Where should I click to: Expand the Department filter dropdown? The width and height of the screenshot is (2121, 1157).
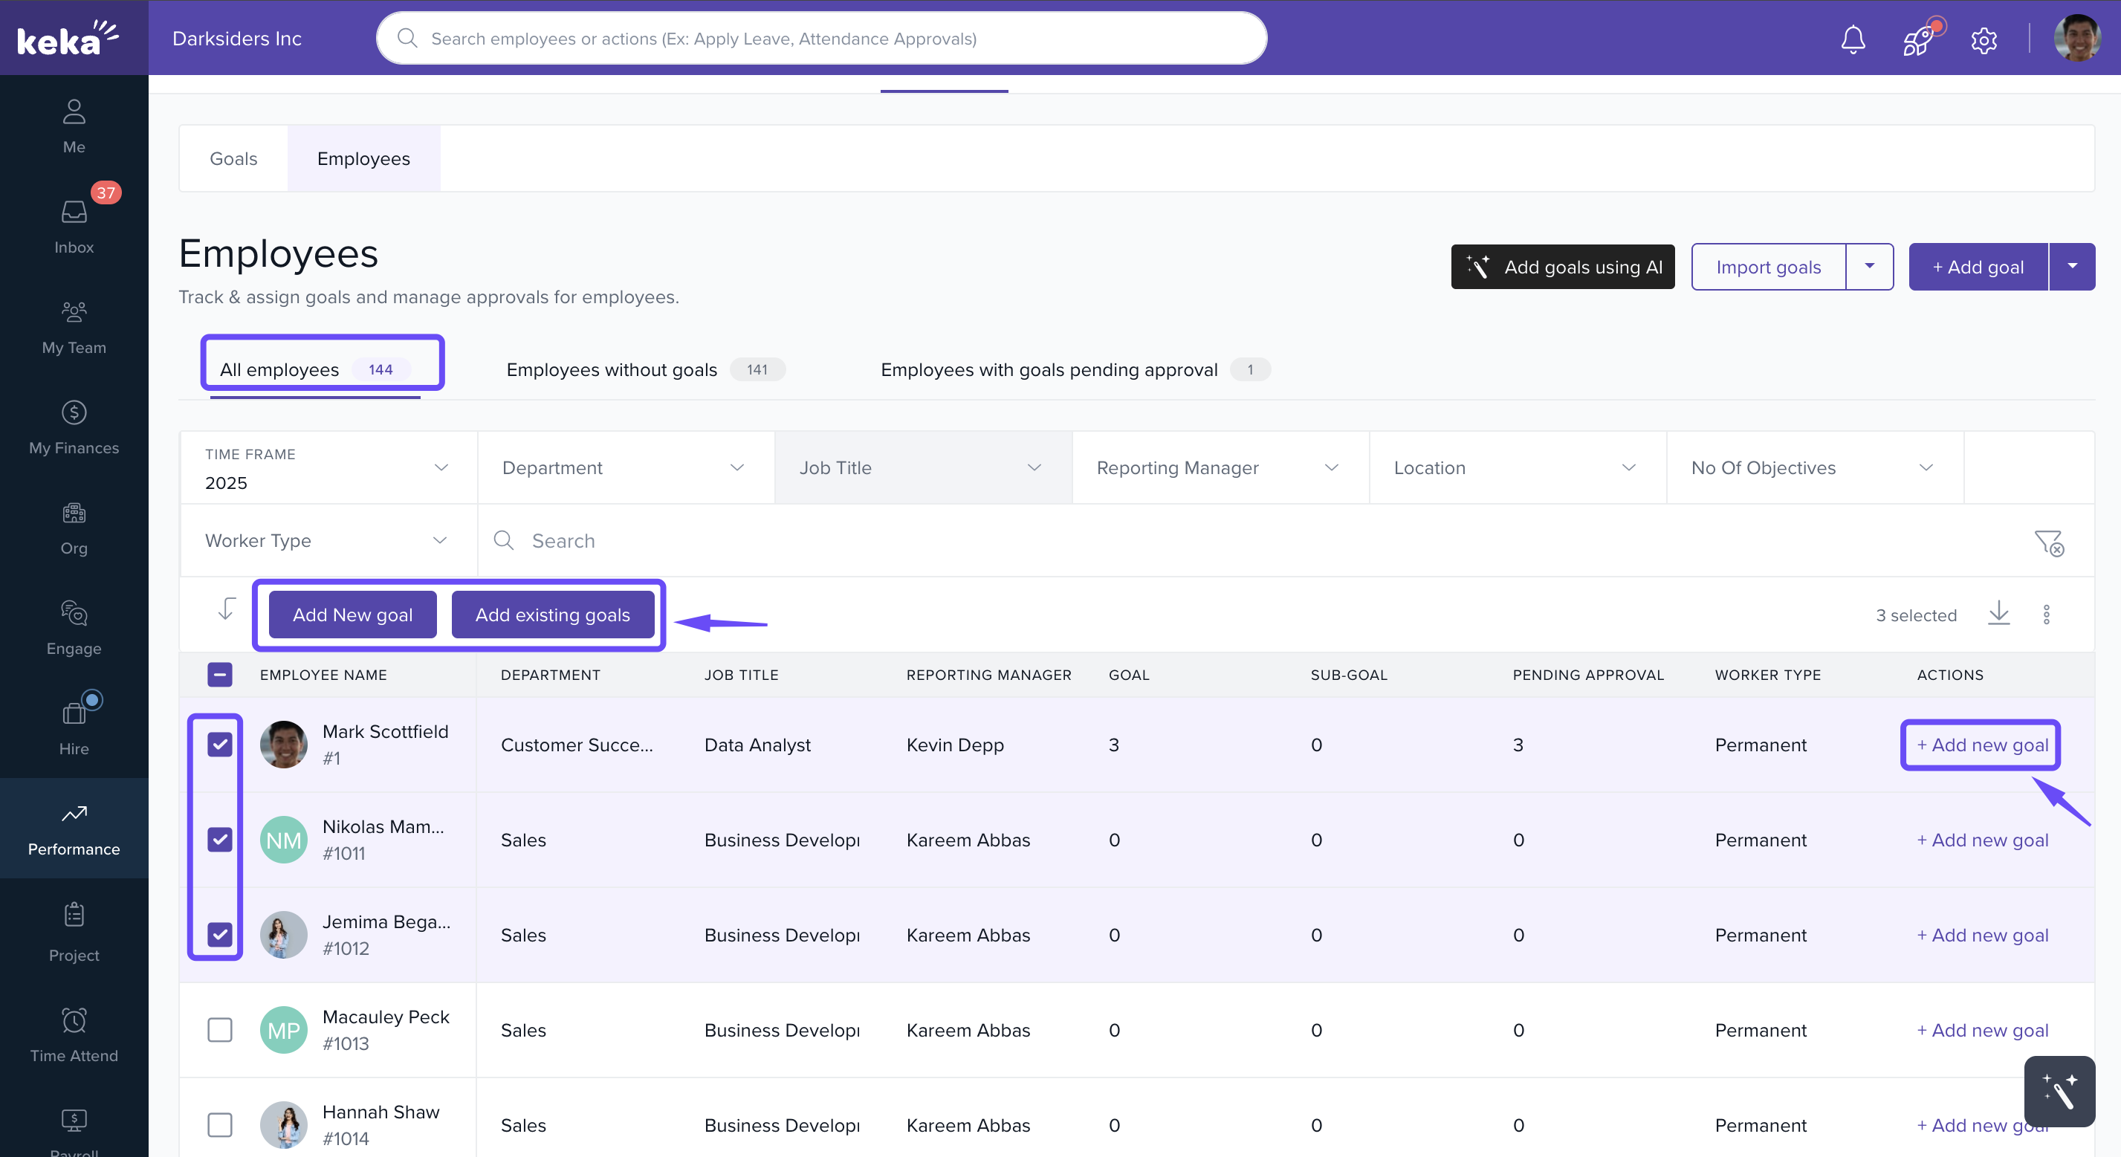624,467
